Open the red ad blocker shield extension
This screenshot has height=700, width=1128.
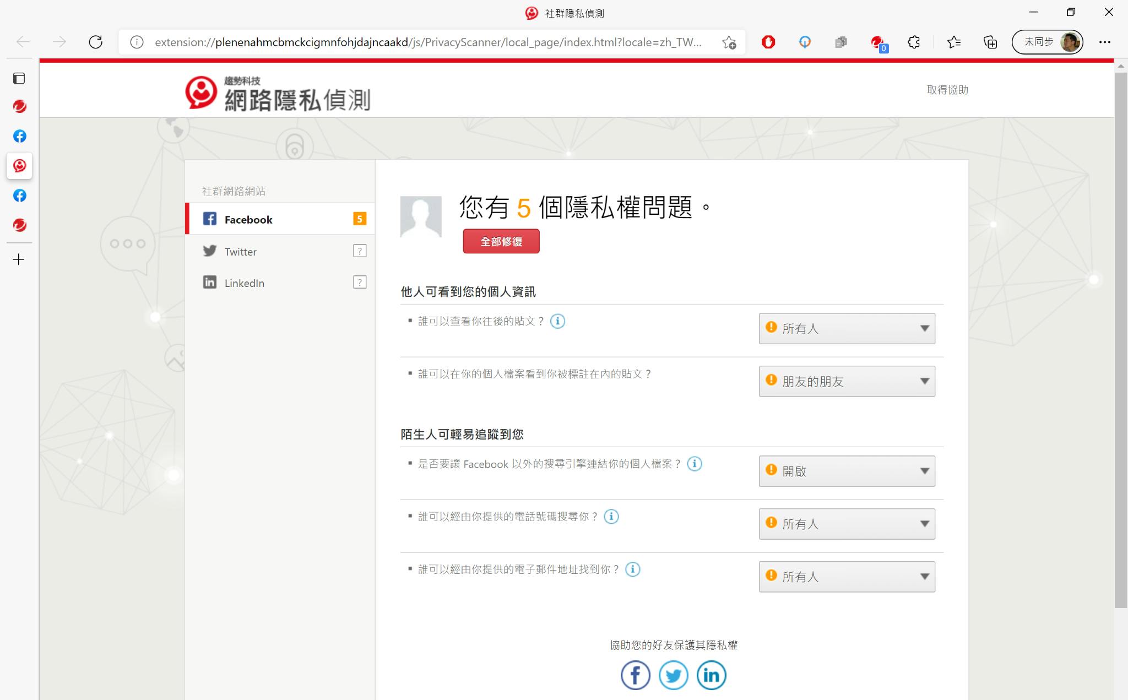click(768, 42)
